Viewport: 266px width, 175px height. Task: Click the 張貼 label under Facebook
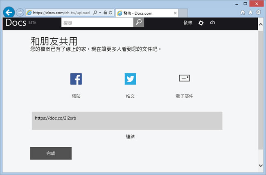pyautogui.click(x=76, y=96)
